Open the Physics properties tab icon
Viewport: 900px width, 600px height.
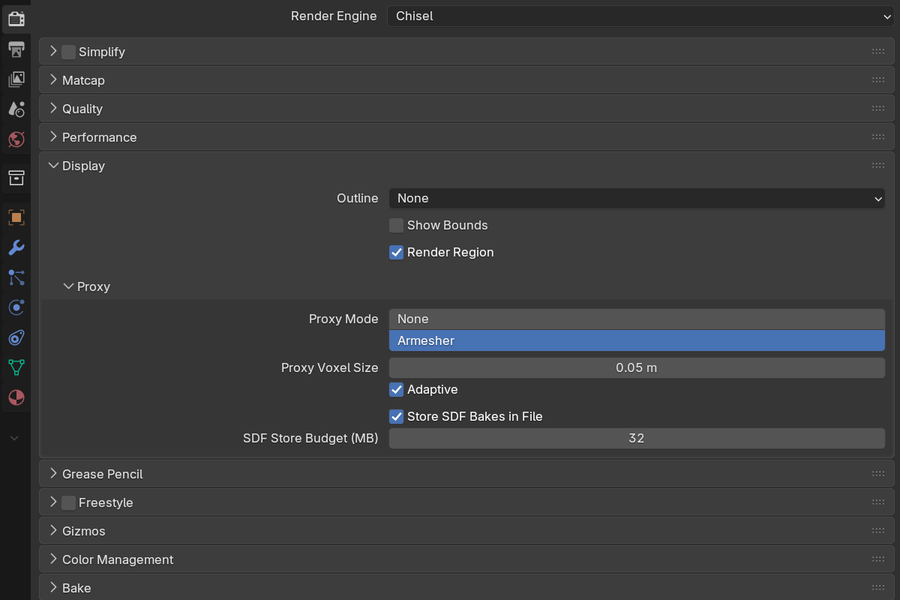pos(16,307)
